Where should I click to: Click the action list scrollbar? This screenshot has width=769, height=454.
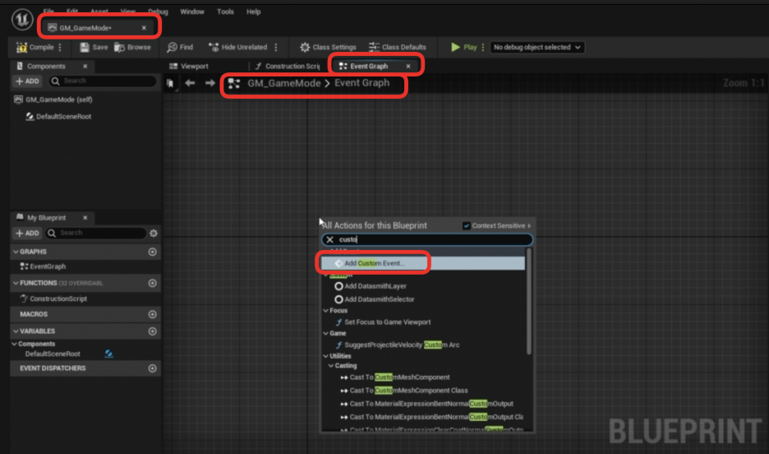click(x=529, y=301)
